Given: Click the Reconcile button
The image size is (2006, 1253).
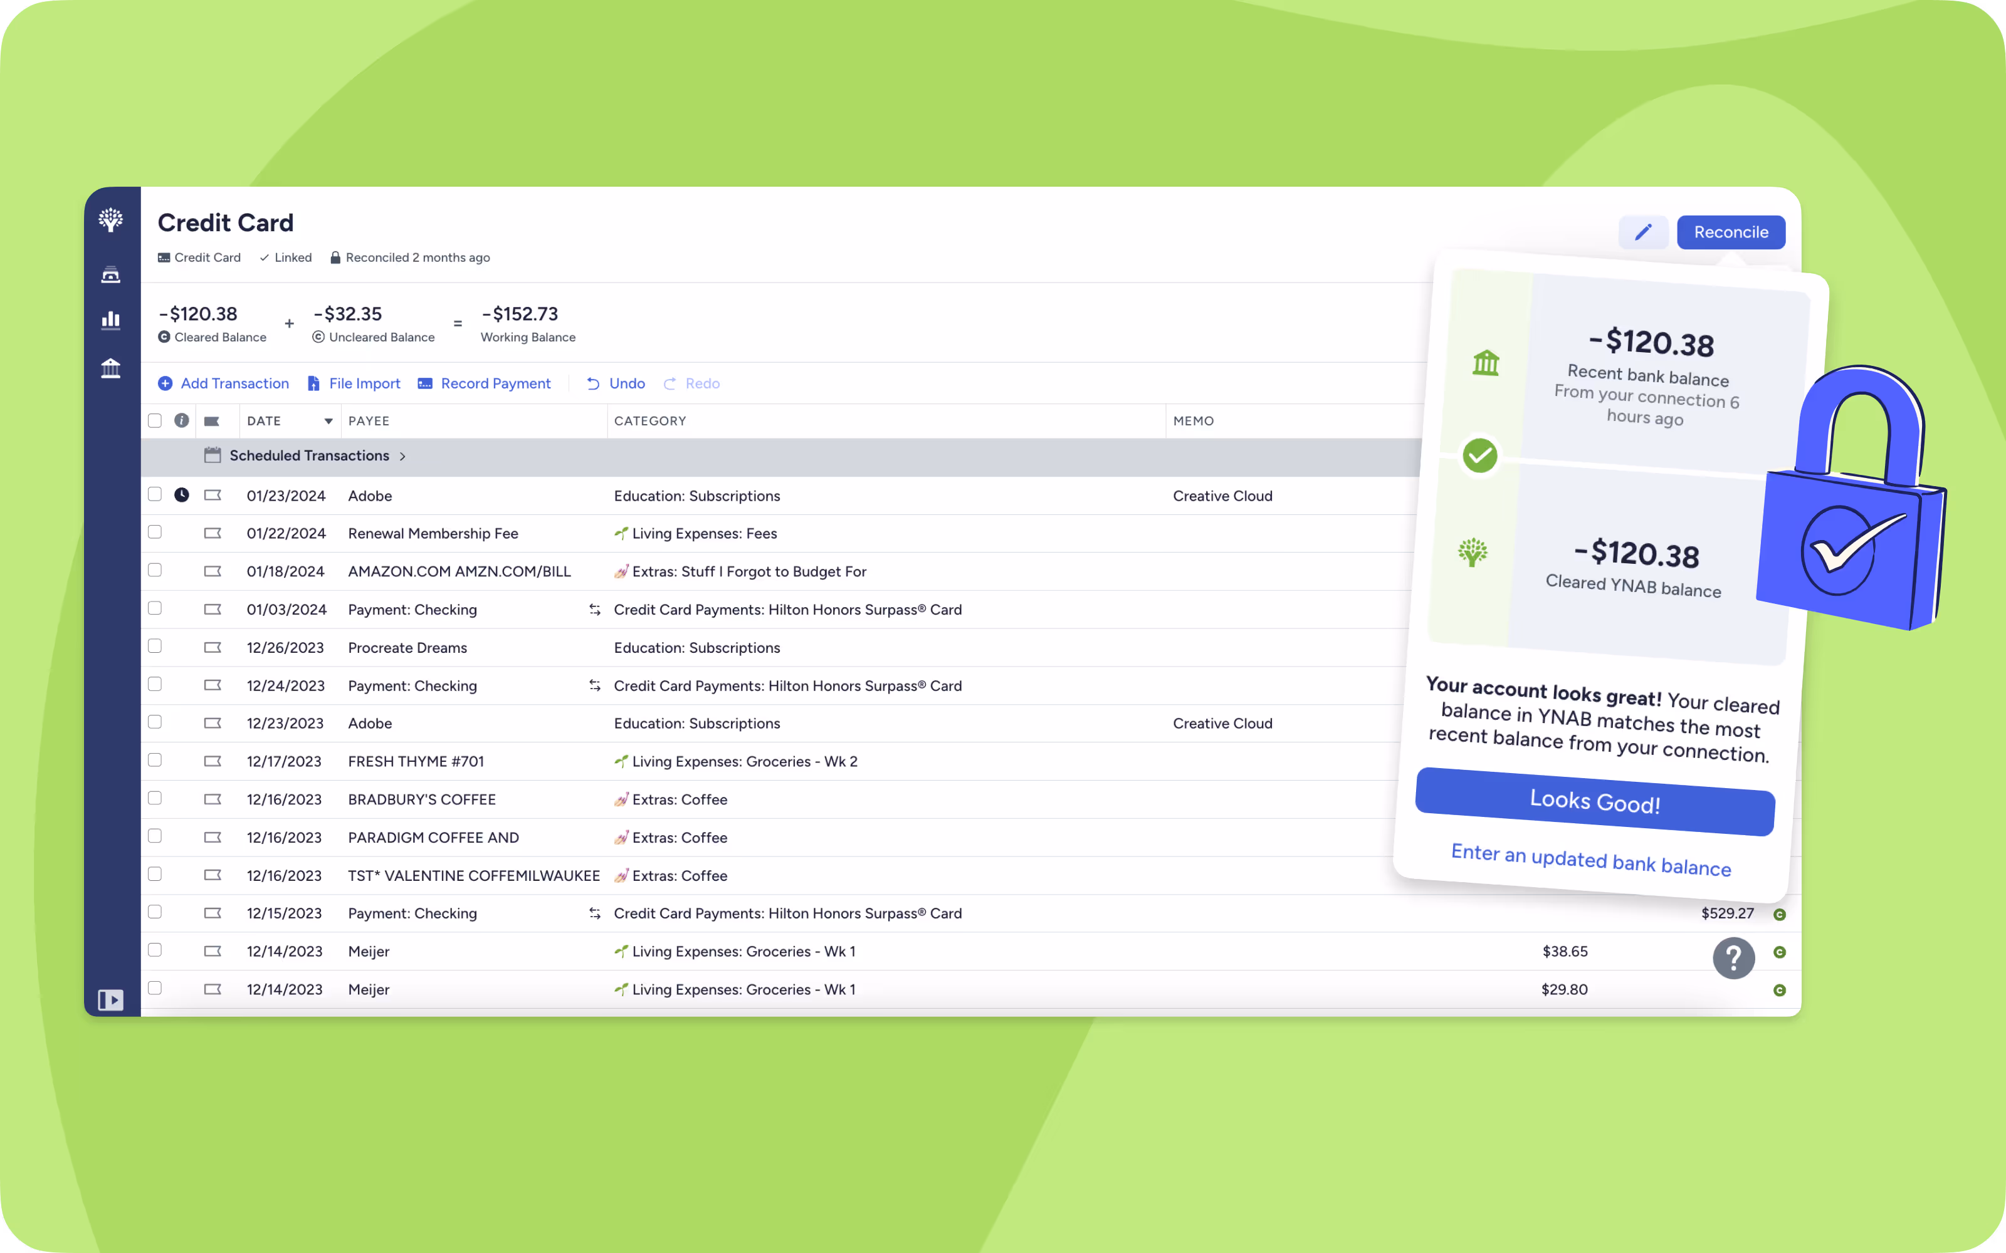Looking at the screenshot, I should [1731, 232].
